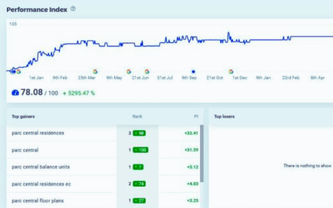Sort Top gainers by Rank column
Viewport: 333px width, 208px height.
137,116
